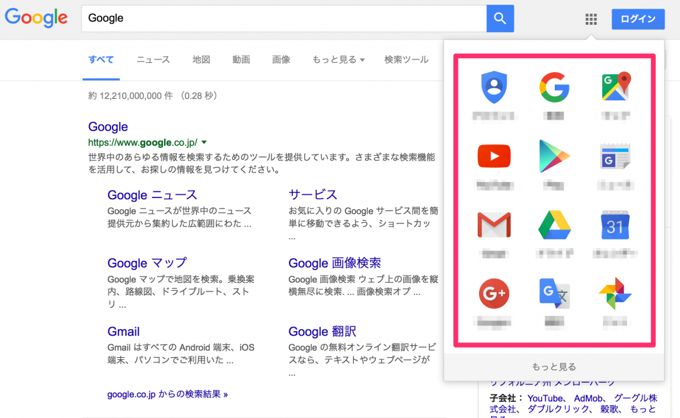
Task: Open the Google ニュース sitelink
Action: click(x=152, y=195)
